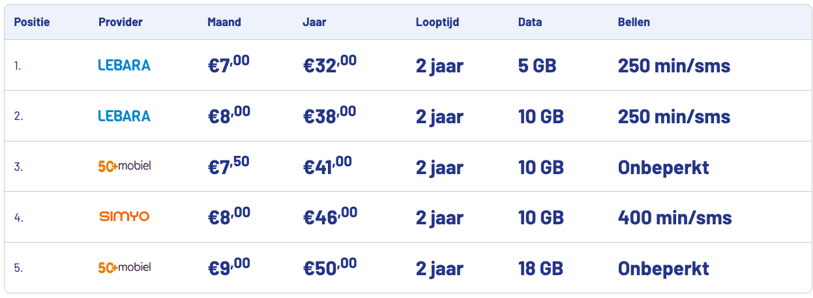The image size is (813, 298).
Task: Click the 50+ mobiel logo in row 5
Action: [x=124, y=267]
